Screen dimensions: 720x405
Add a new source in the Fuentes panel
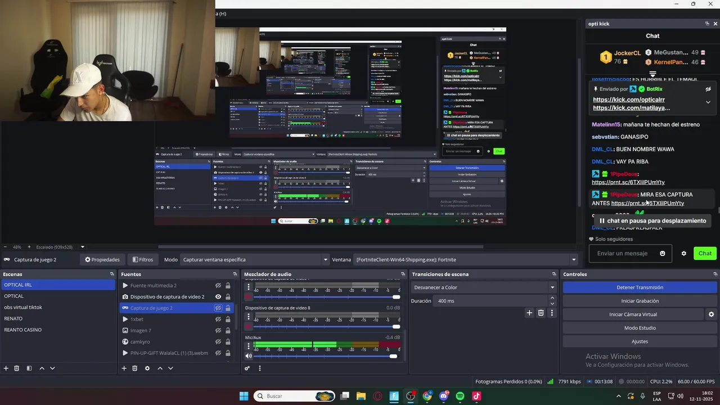pyautogui.click(x=124, y=368)
